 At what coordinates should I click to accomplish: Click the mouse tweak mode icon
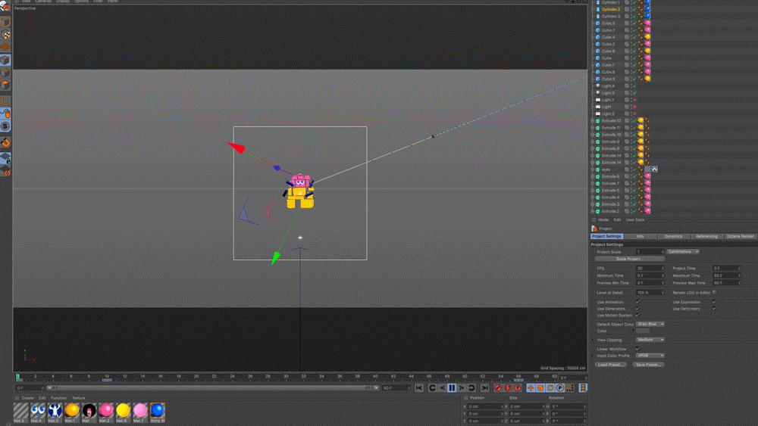[x=5, y=113]
